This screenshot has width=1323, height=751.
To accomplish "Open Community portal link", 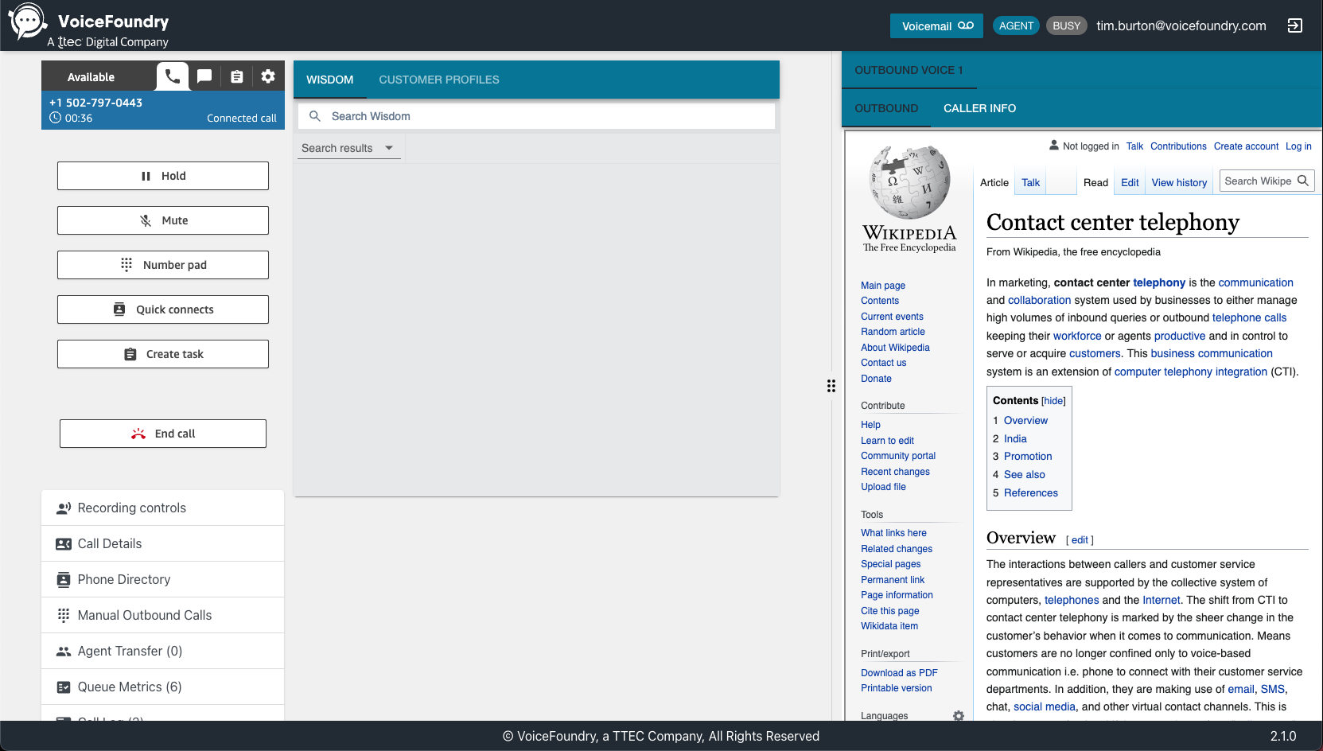I will point(898,456).
